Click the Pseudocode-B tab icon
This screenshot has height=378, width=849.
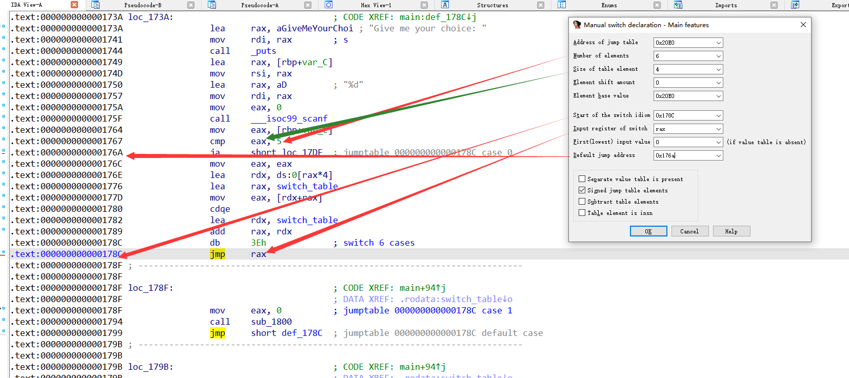[x=95, y=5]
